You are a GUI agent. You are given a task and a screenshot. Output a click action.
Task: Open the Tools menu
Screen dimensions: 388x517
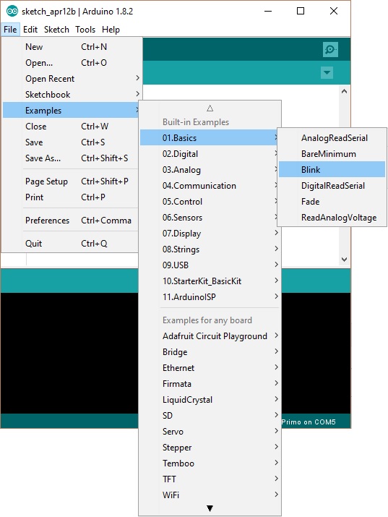pos(85,30)
